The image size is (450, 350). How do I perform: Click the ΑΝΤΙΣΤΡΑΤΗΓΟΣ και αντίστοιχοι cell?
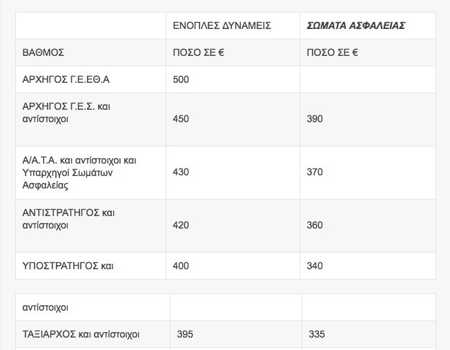(68, 220)
